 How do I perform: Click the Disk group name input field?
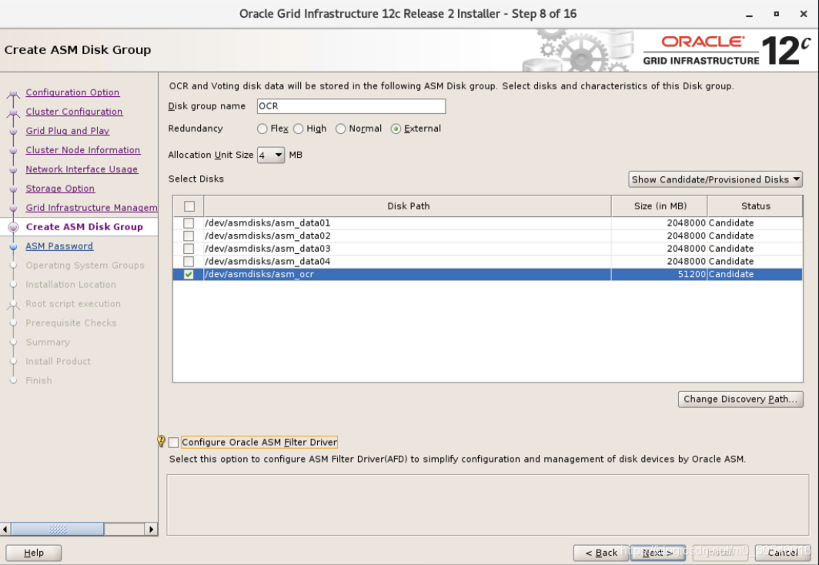(x=351, y=106)
